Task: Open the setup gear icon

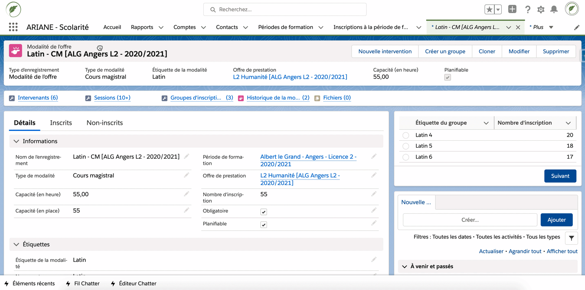Action: coord(541,9)
